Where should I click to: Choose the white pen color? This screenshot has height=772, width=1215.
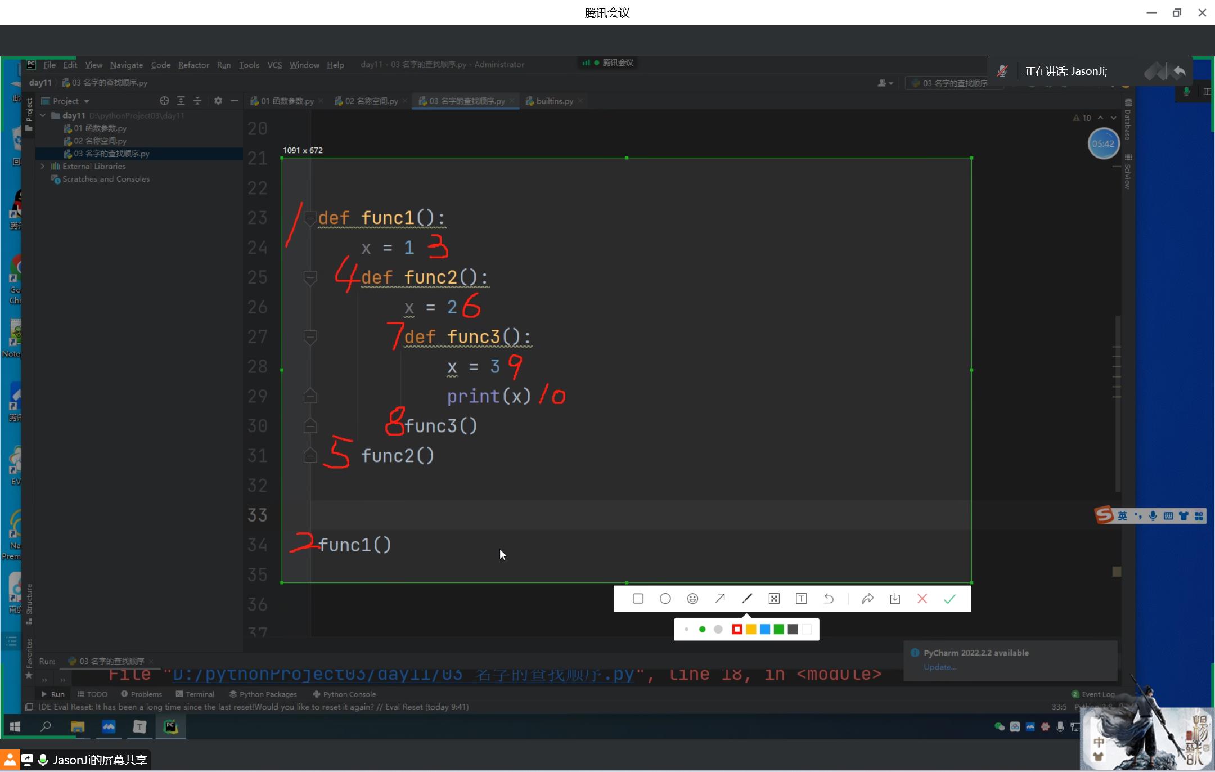pyautogui.click(x=807, y=629)
